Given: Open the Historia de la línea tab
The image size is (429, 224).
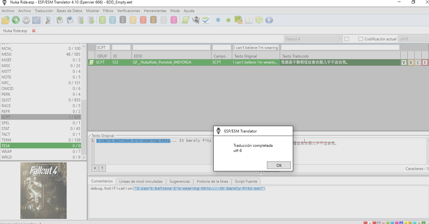Looking at the screenshot, I should point(212,181).
